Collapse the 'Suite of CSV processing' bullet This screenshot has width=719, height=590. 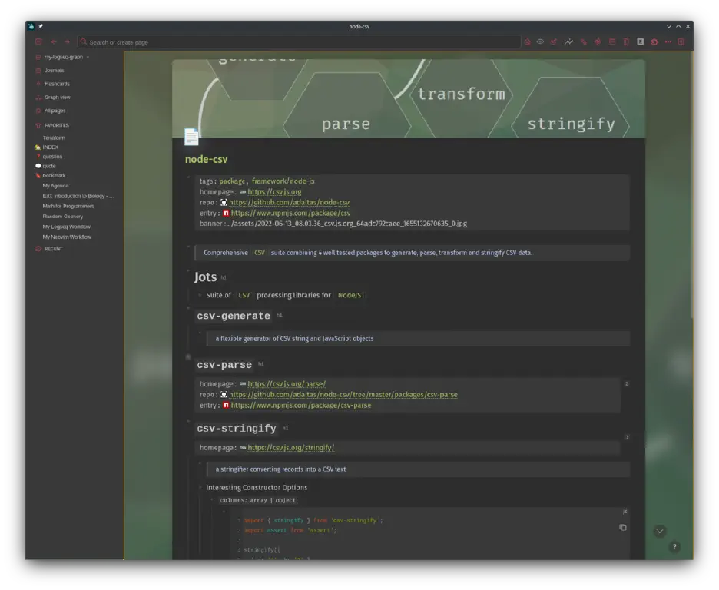(x=200, y=295)
